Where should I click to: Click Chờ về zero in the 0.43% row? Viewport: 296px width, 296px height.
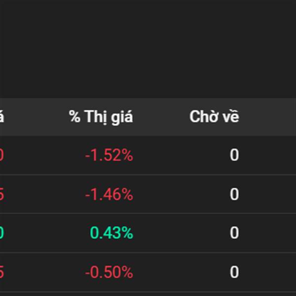[x=234, y=233]
